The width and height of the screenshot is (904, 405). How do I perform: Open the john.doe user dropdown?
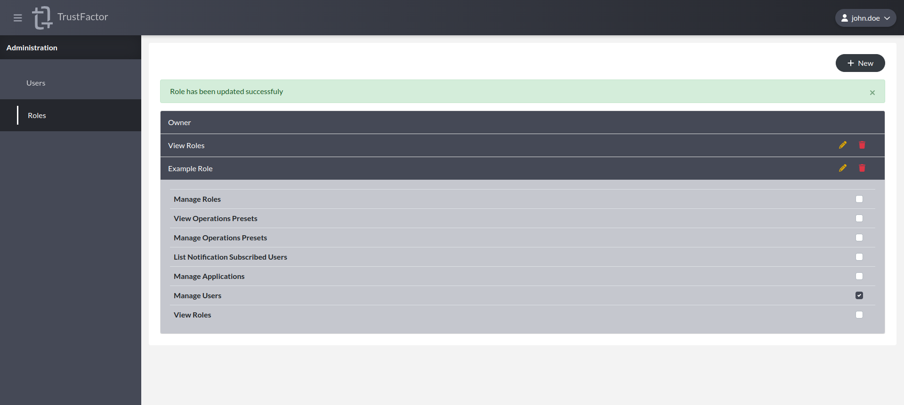coord(865,18)
